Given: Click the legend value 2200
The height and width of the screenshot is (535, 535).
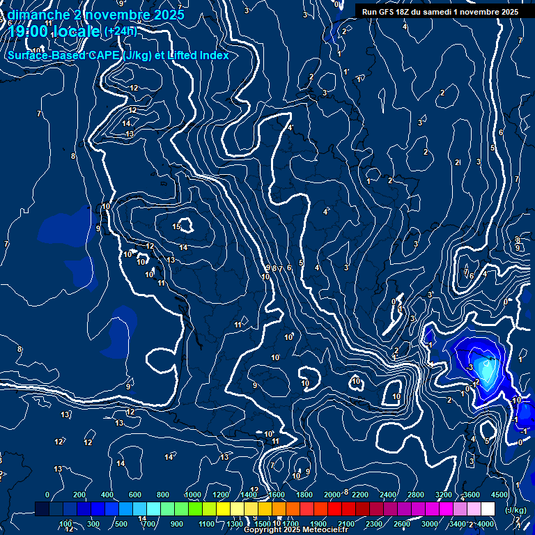Looking at the screenshot, I should click(360, 495).
